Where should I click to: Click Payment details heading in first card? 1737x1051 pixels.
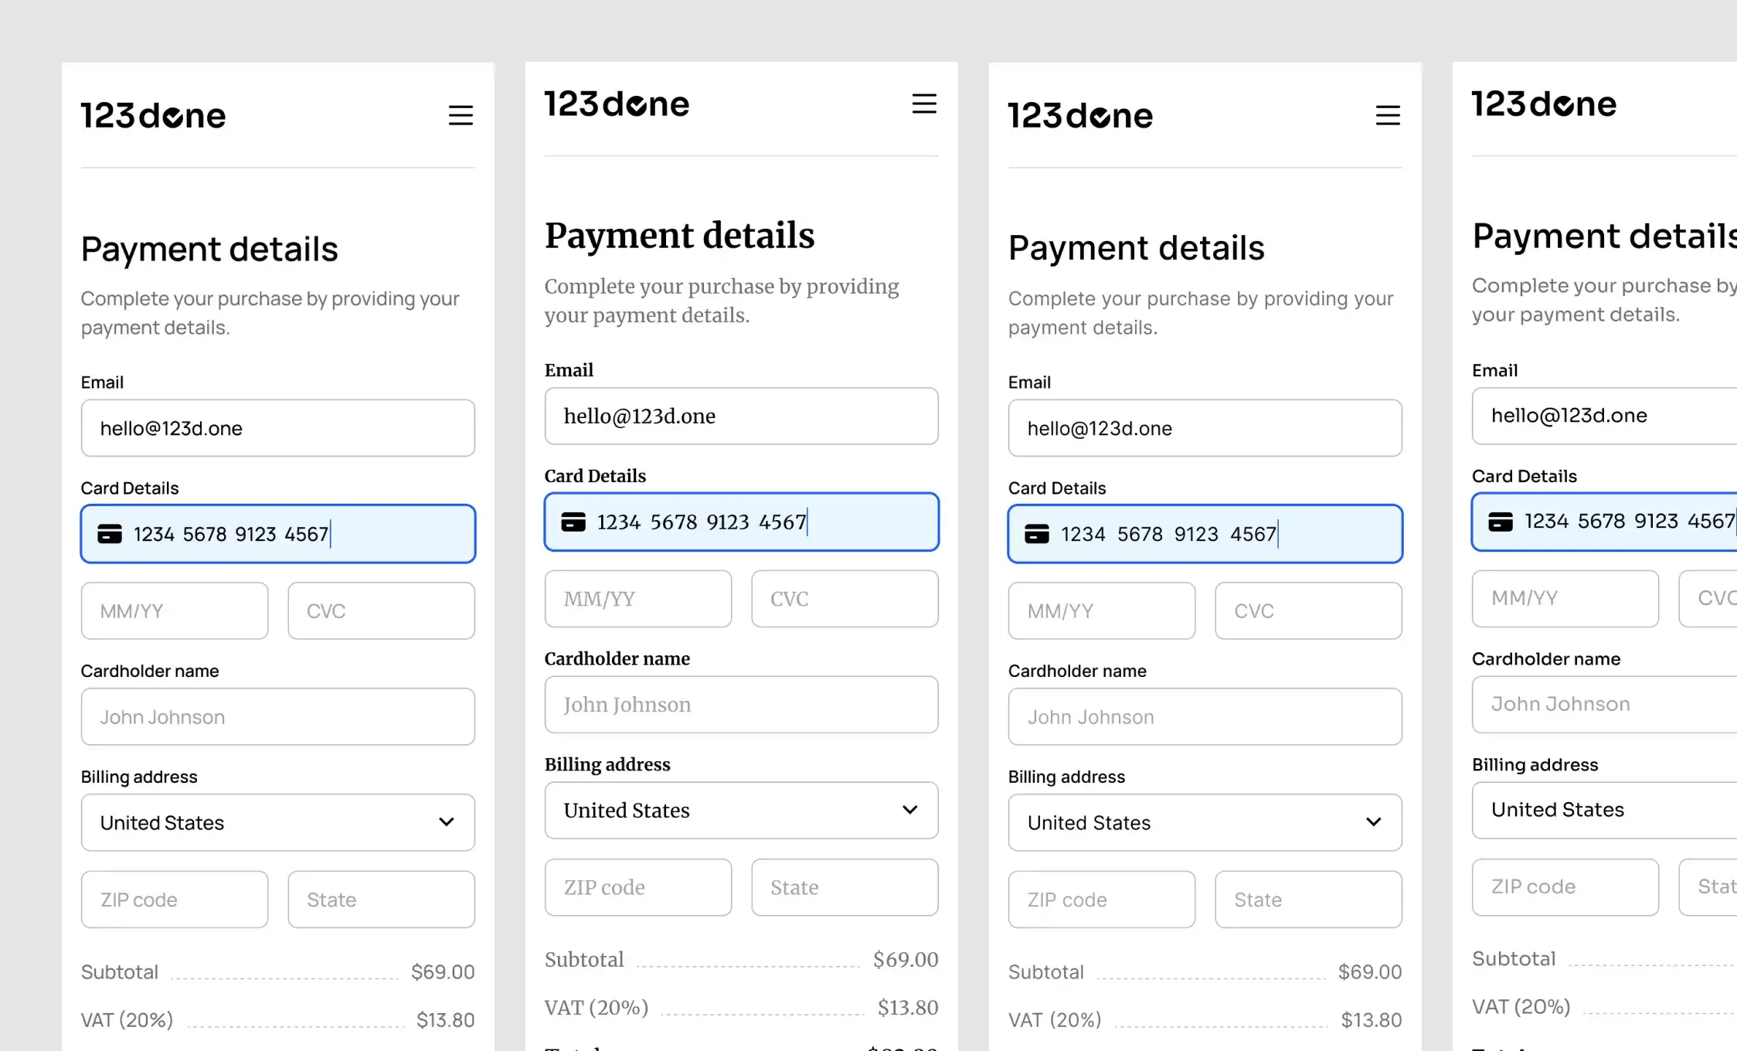(209, 250)
